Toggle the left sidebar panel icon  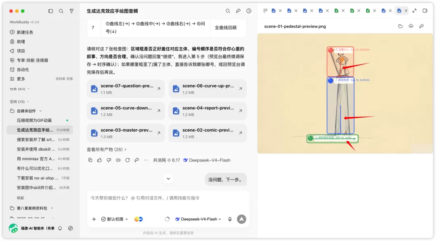(x=50, y=11)
